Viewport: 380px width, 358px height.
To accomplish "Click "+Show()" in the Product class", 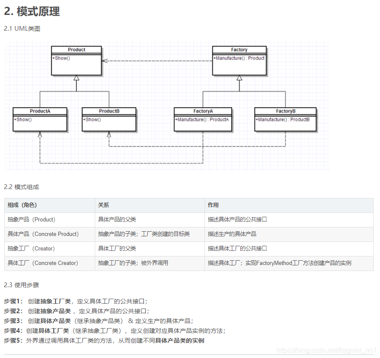I will (61, 58).
